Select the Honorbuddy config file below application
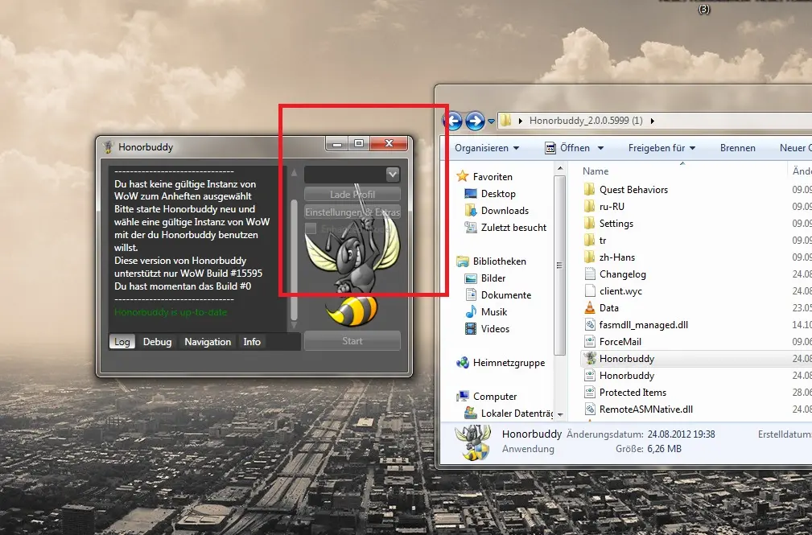 (620, 376)
